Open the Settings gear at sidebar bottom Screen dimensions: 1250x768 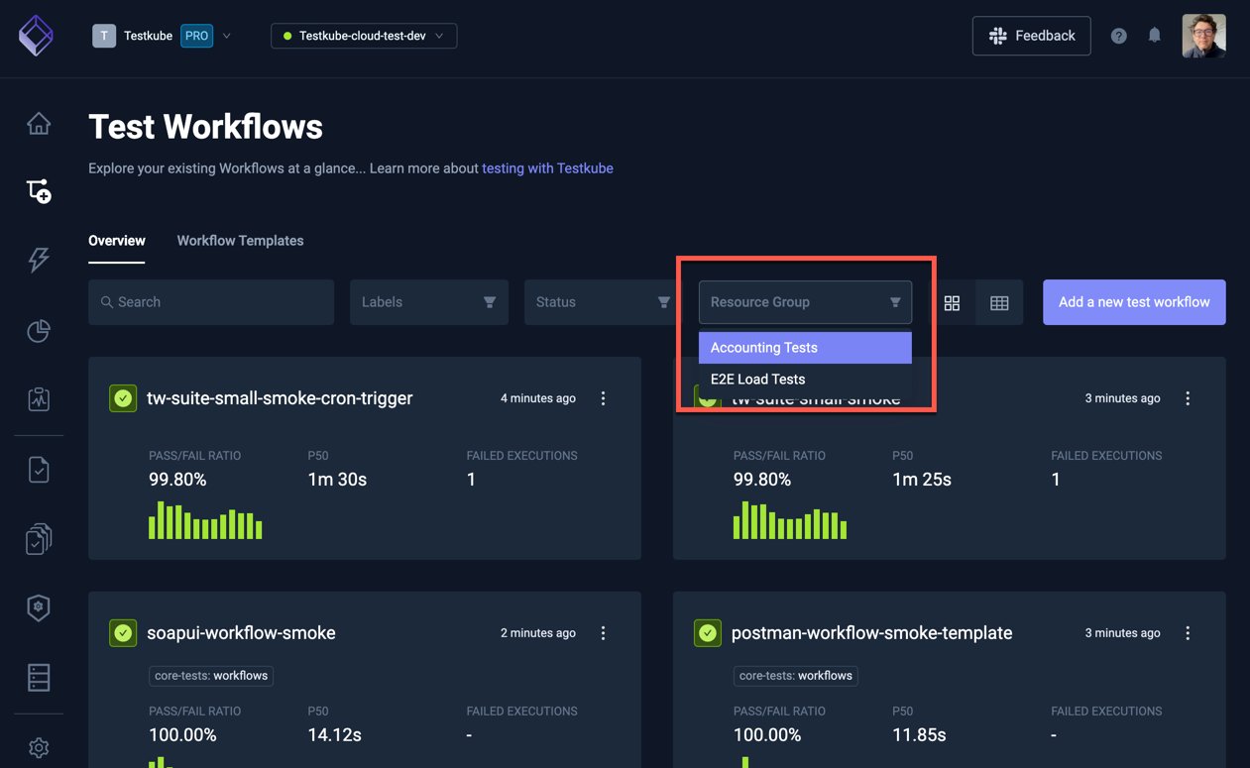(x=38, y=747)
